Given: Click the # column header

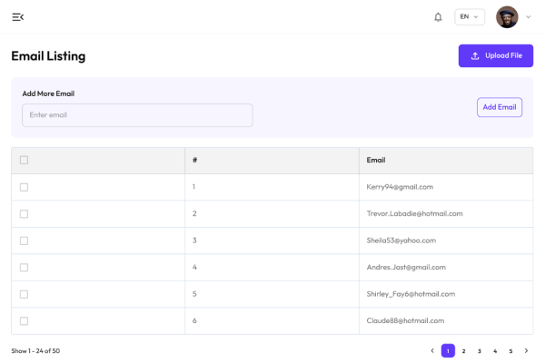Looking at the screenshot, I should click(x=195, y=161).
